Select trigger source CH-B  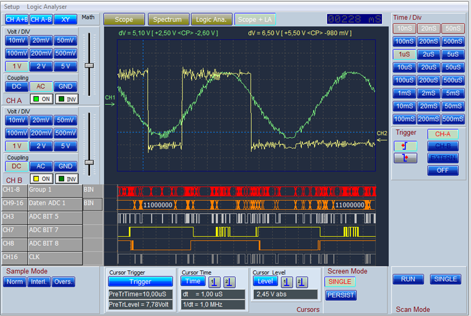click(x=443, y=146)
